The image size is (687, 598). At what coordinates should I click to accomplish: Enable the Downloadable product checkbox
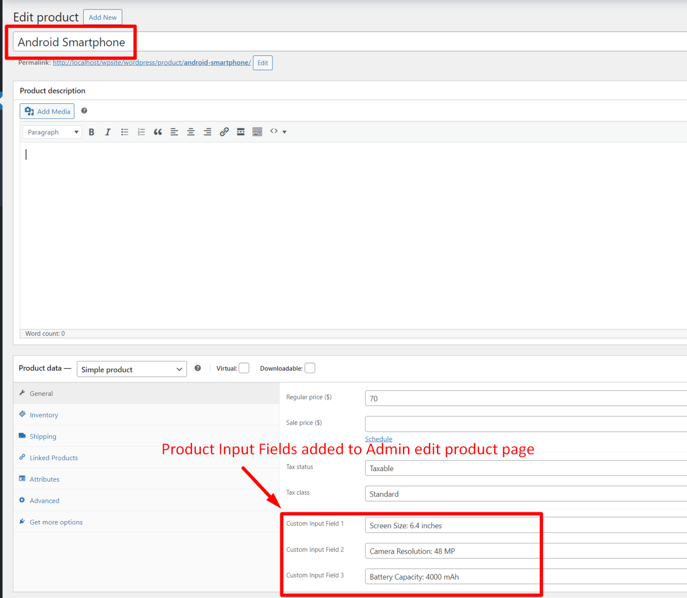click(x=310, y=368)
